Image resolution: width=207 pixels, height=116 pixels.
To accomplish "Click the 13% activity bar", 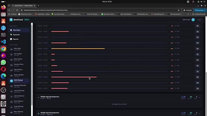I will (59, 43).
